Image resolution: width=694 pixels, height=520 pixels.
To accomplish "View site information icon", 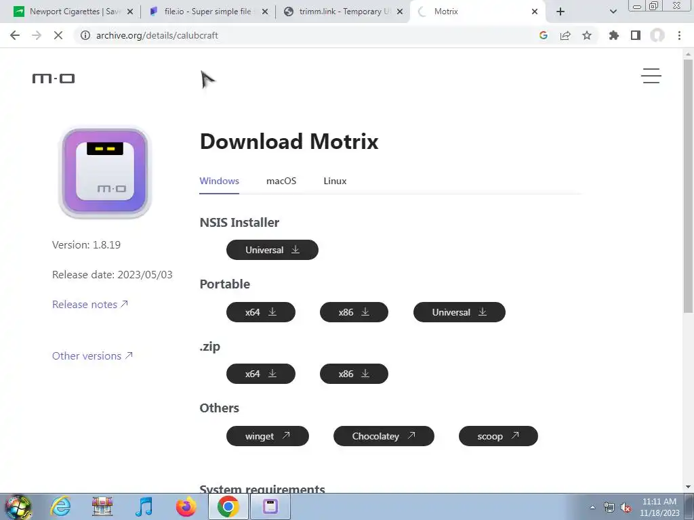I will point(85,35).
